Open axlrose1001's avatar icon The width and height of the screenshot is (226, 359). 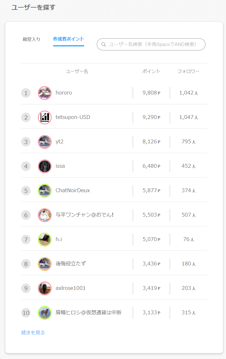tap(45, 289)
